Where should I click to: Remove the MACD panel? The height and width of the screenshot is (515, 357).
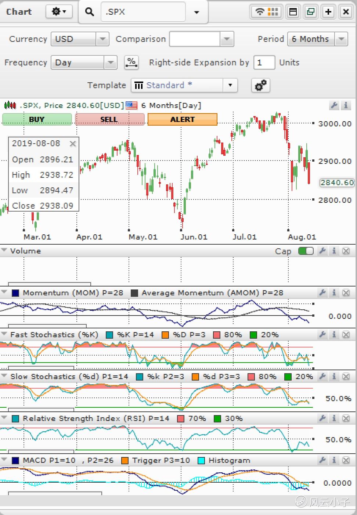(x=346, y=460)
